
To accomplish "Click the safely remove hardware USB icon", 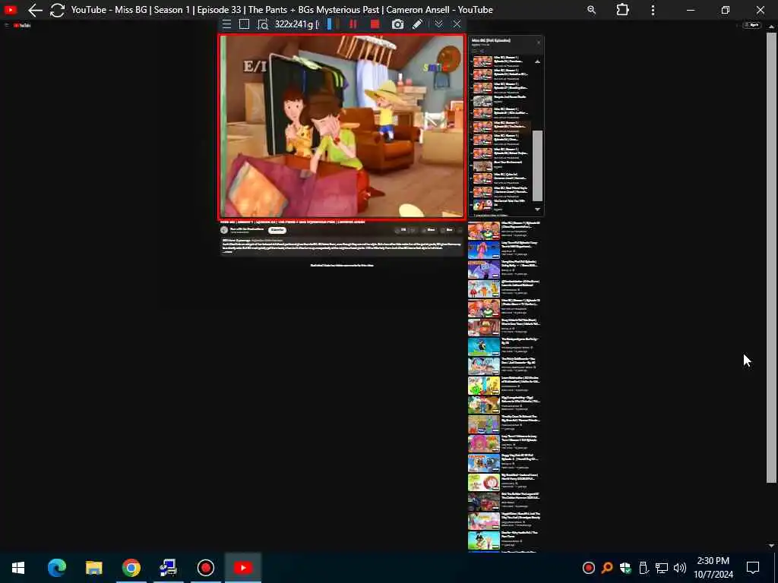I will pos(644,568).
